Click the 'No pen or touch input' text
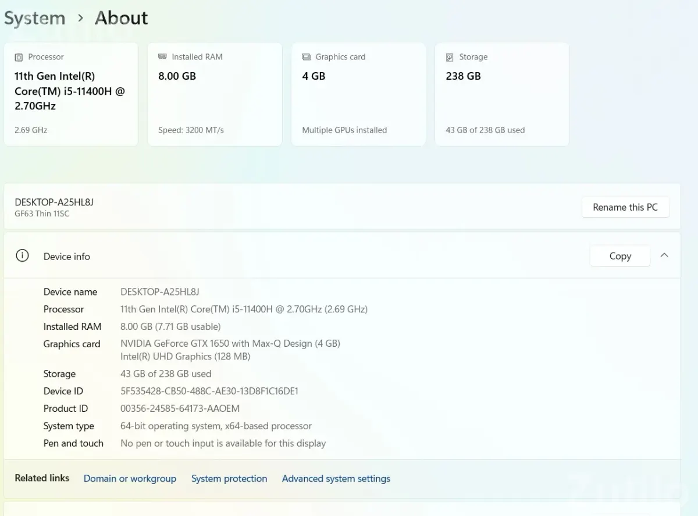Viewport: 698px width, 516px height. click(223, 443)
